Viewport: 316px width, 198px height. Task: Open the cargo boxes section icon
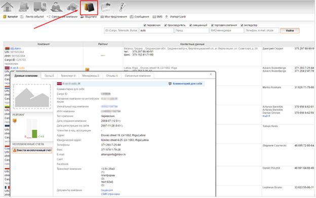click(x=24, y=7)
